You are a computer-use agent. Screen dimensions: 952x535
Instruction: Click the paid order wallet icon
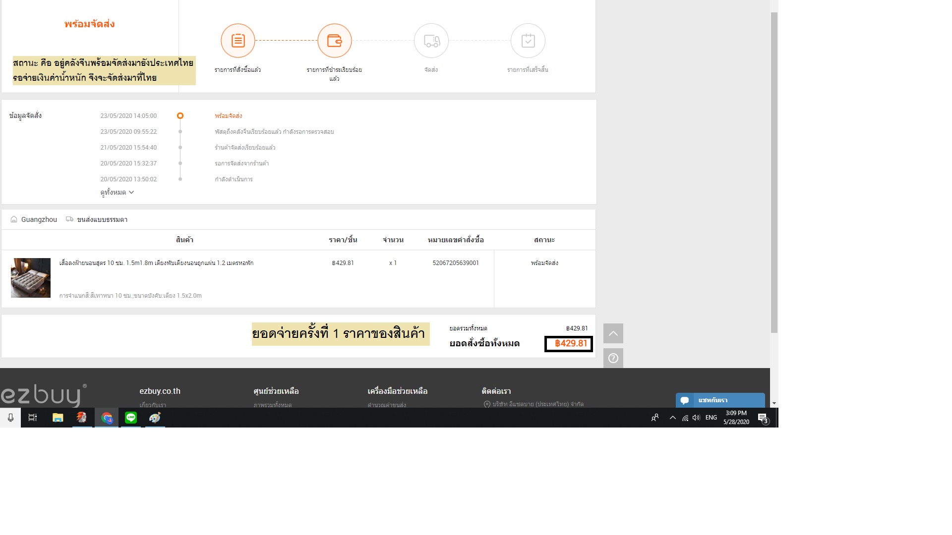tap(335, 41)
